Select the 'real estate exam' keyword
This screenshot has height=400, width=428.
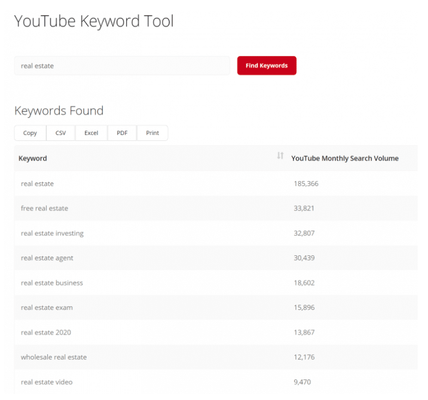(x=47, y=307)
